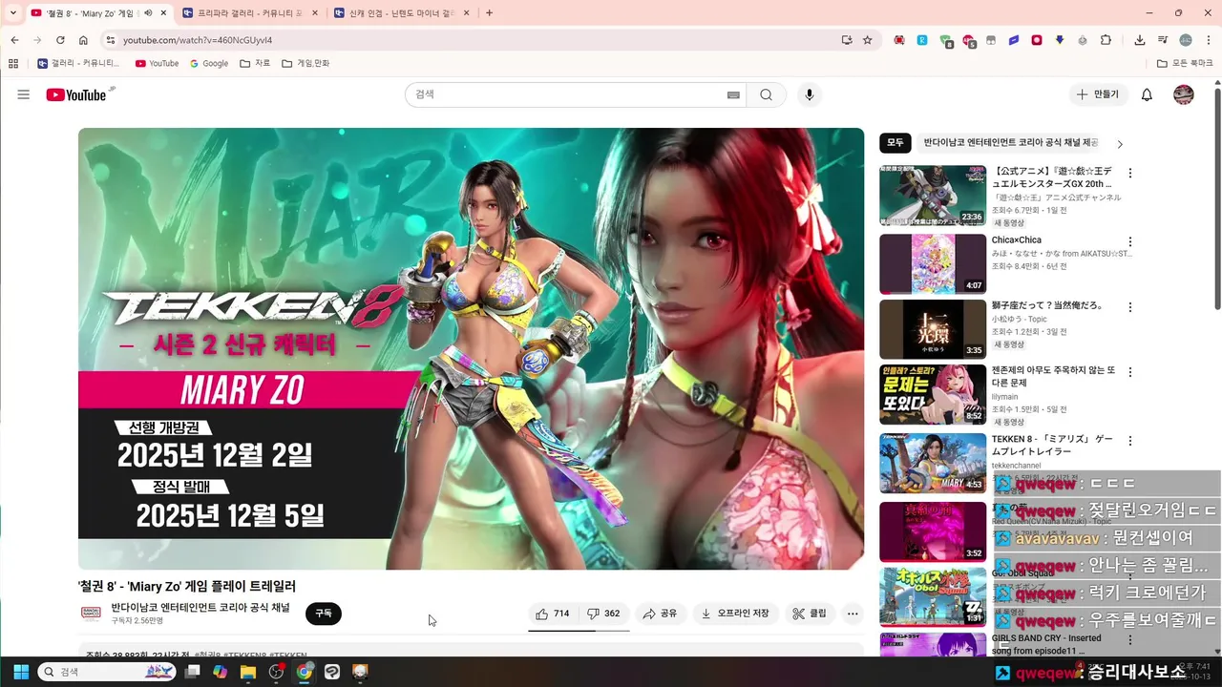Open the 자료 bookmarks folder
The height and width of the screenshot is (687, 1222).
click(x=255, y=63)
